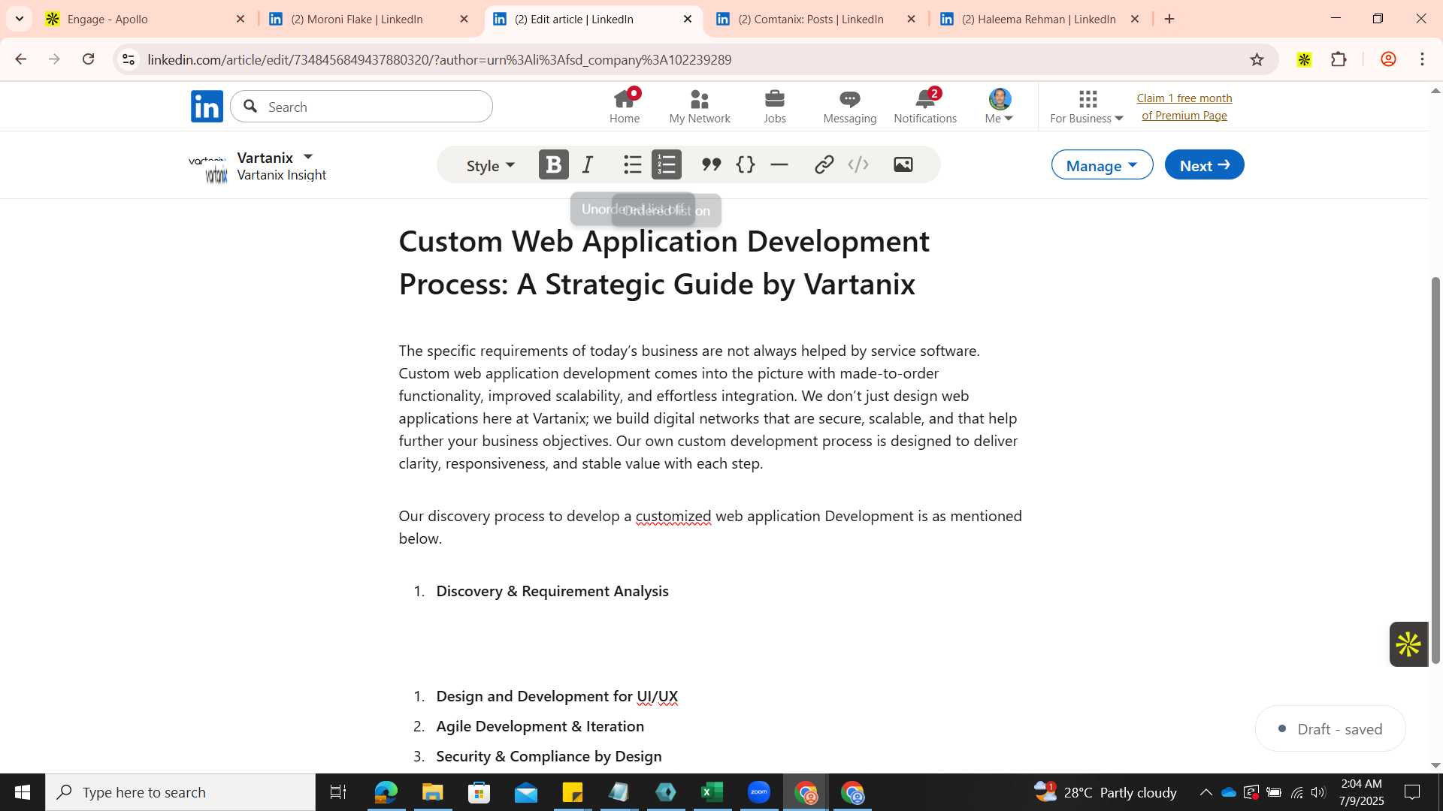Click the LinkedIn logo

[207, 107]
